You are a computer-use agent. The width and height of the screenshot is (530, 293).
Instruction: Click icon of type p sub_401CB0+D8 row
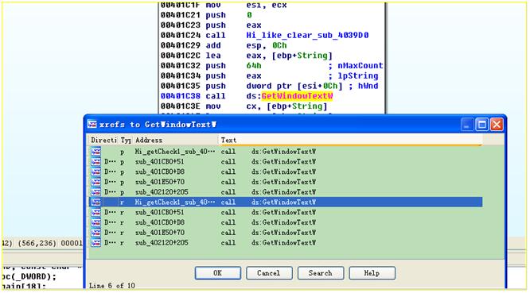pos(96,172)
